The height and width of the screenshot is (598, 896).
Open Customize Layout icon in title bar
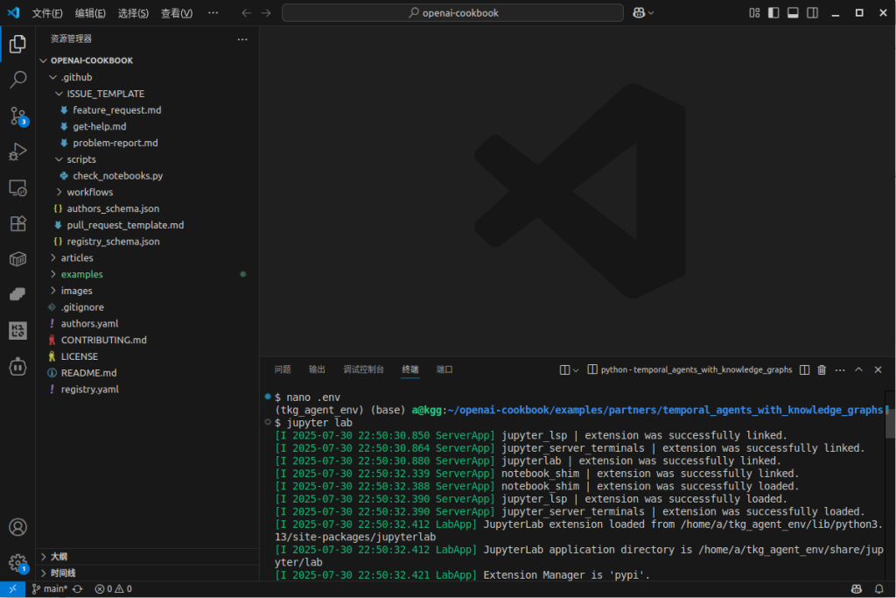754,12
